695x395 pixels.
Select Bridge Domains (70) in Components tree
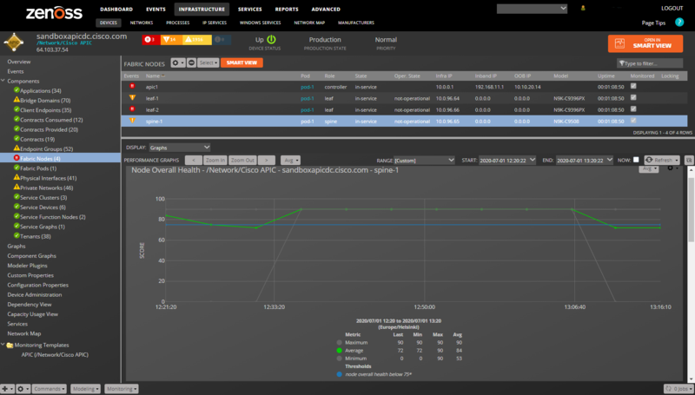click(45, 101)
